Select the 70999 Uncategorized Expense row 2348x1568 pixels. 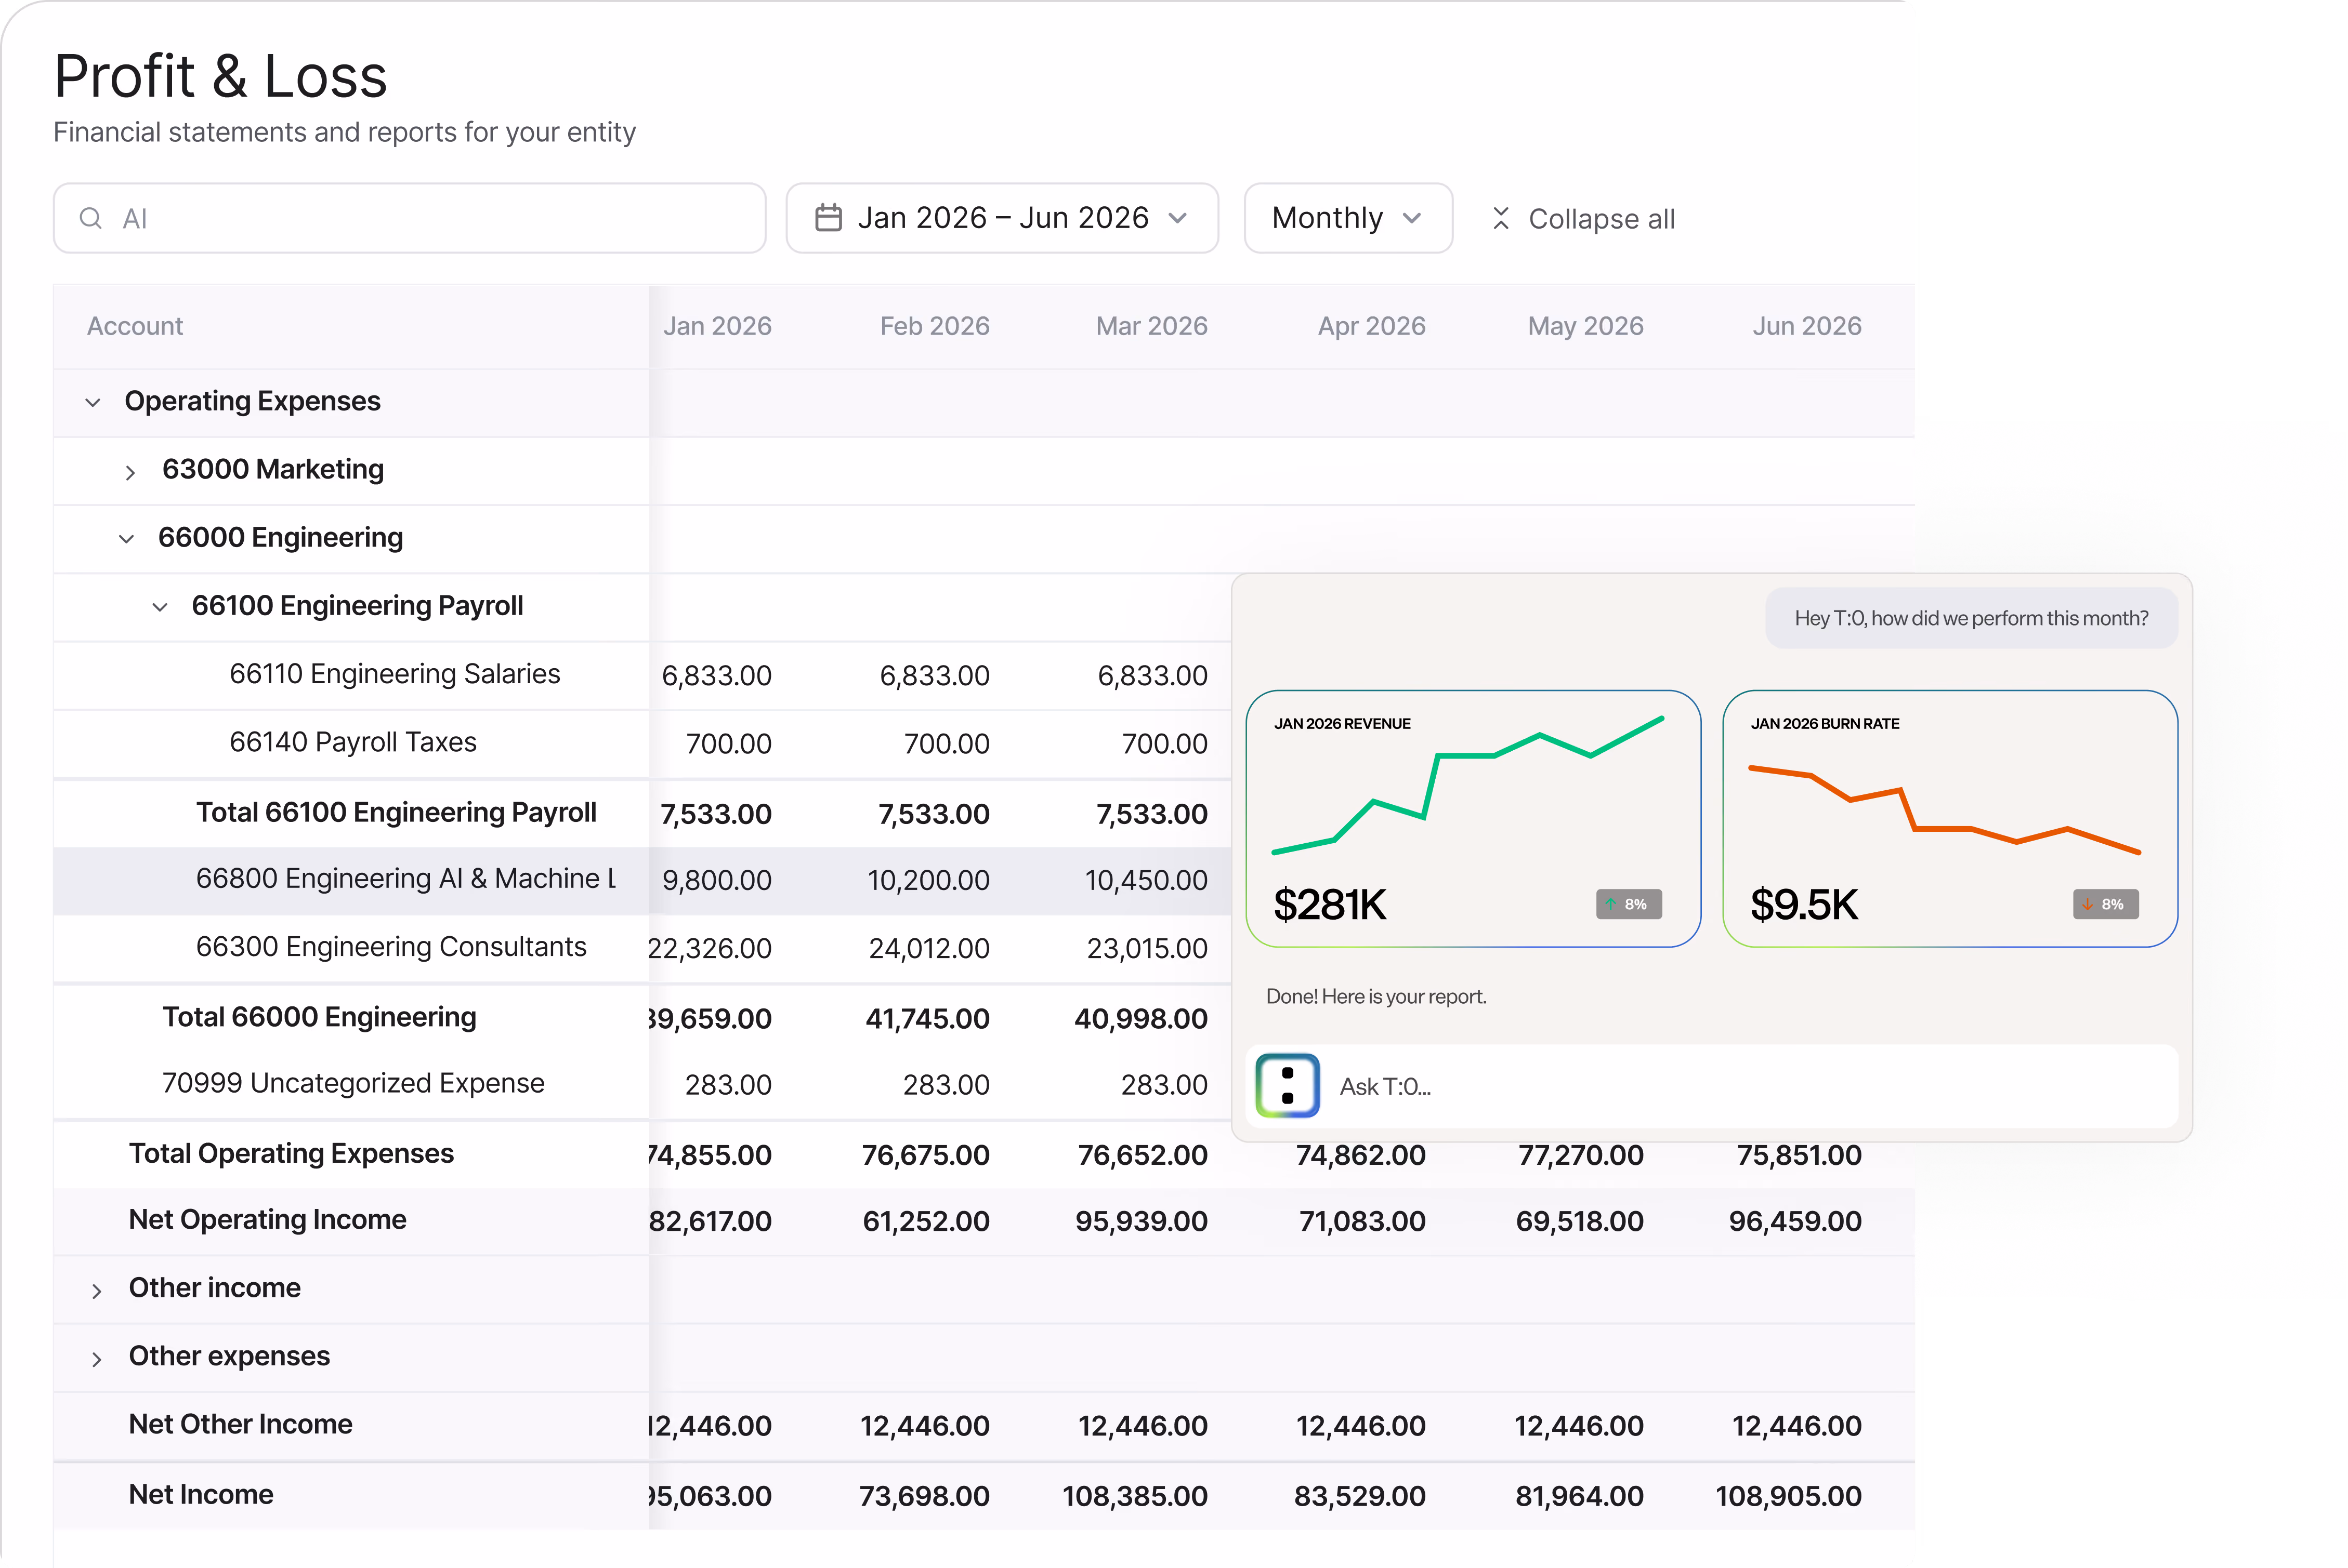pyautogui.click(x=641, y=1084)
